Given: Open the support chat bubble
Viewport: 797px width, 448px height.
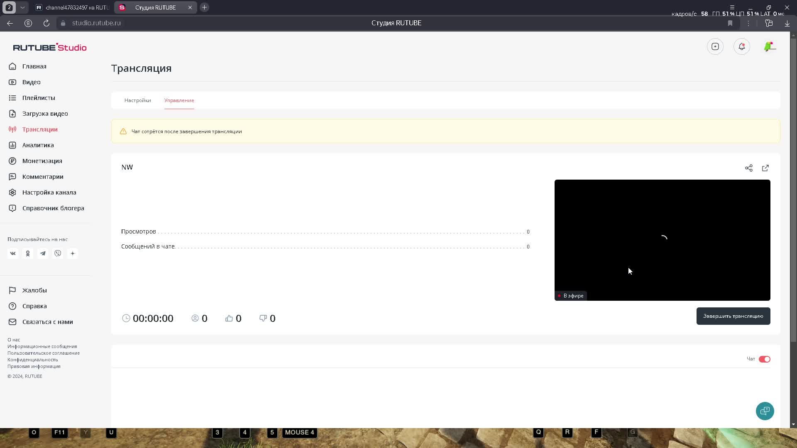Looking at the screenshot, I should (764, 411).
